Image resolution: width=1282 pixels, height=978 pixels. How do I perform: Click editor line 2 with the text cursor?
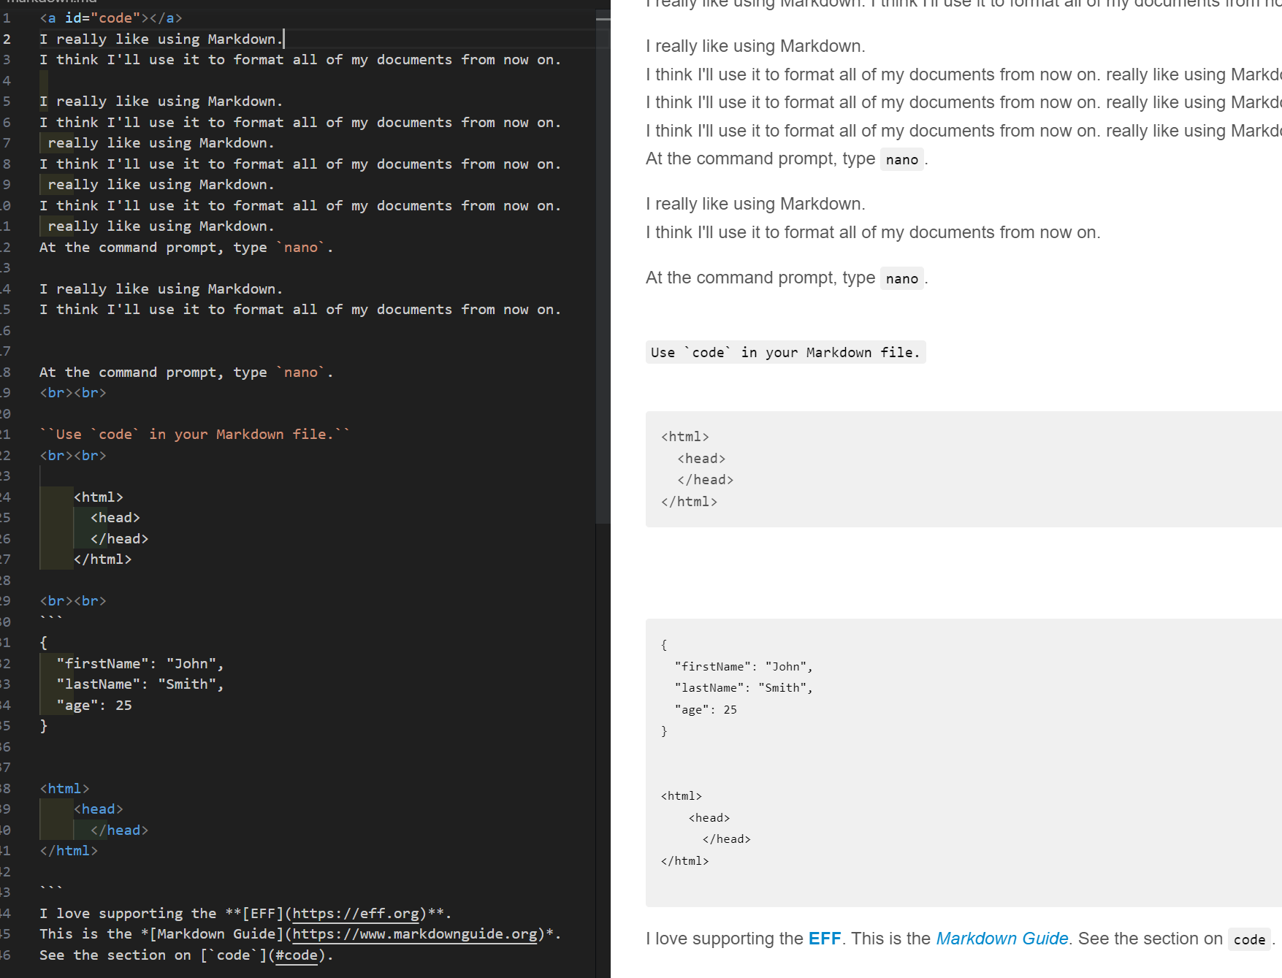click(161, 39)
